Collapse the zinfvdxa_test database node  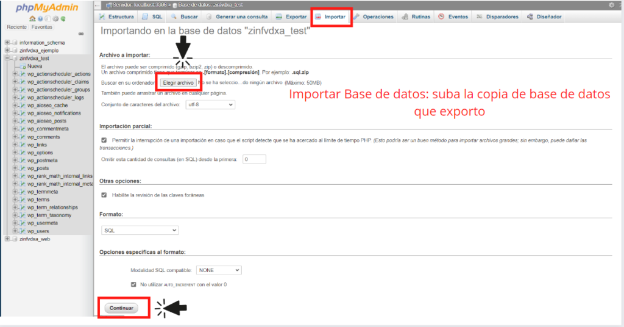point(7,58)
